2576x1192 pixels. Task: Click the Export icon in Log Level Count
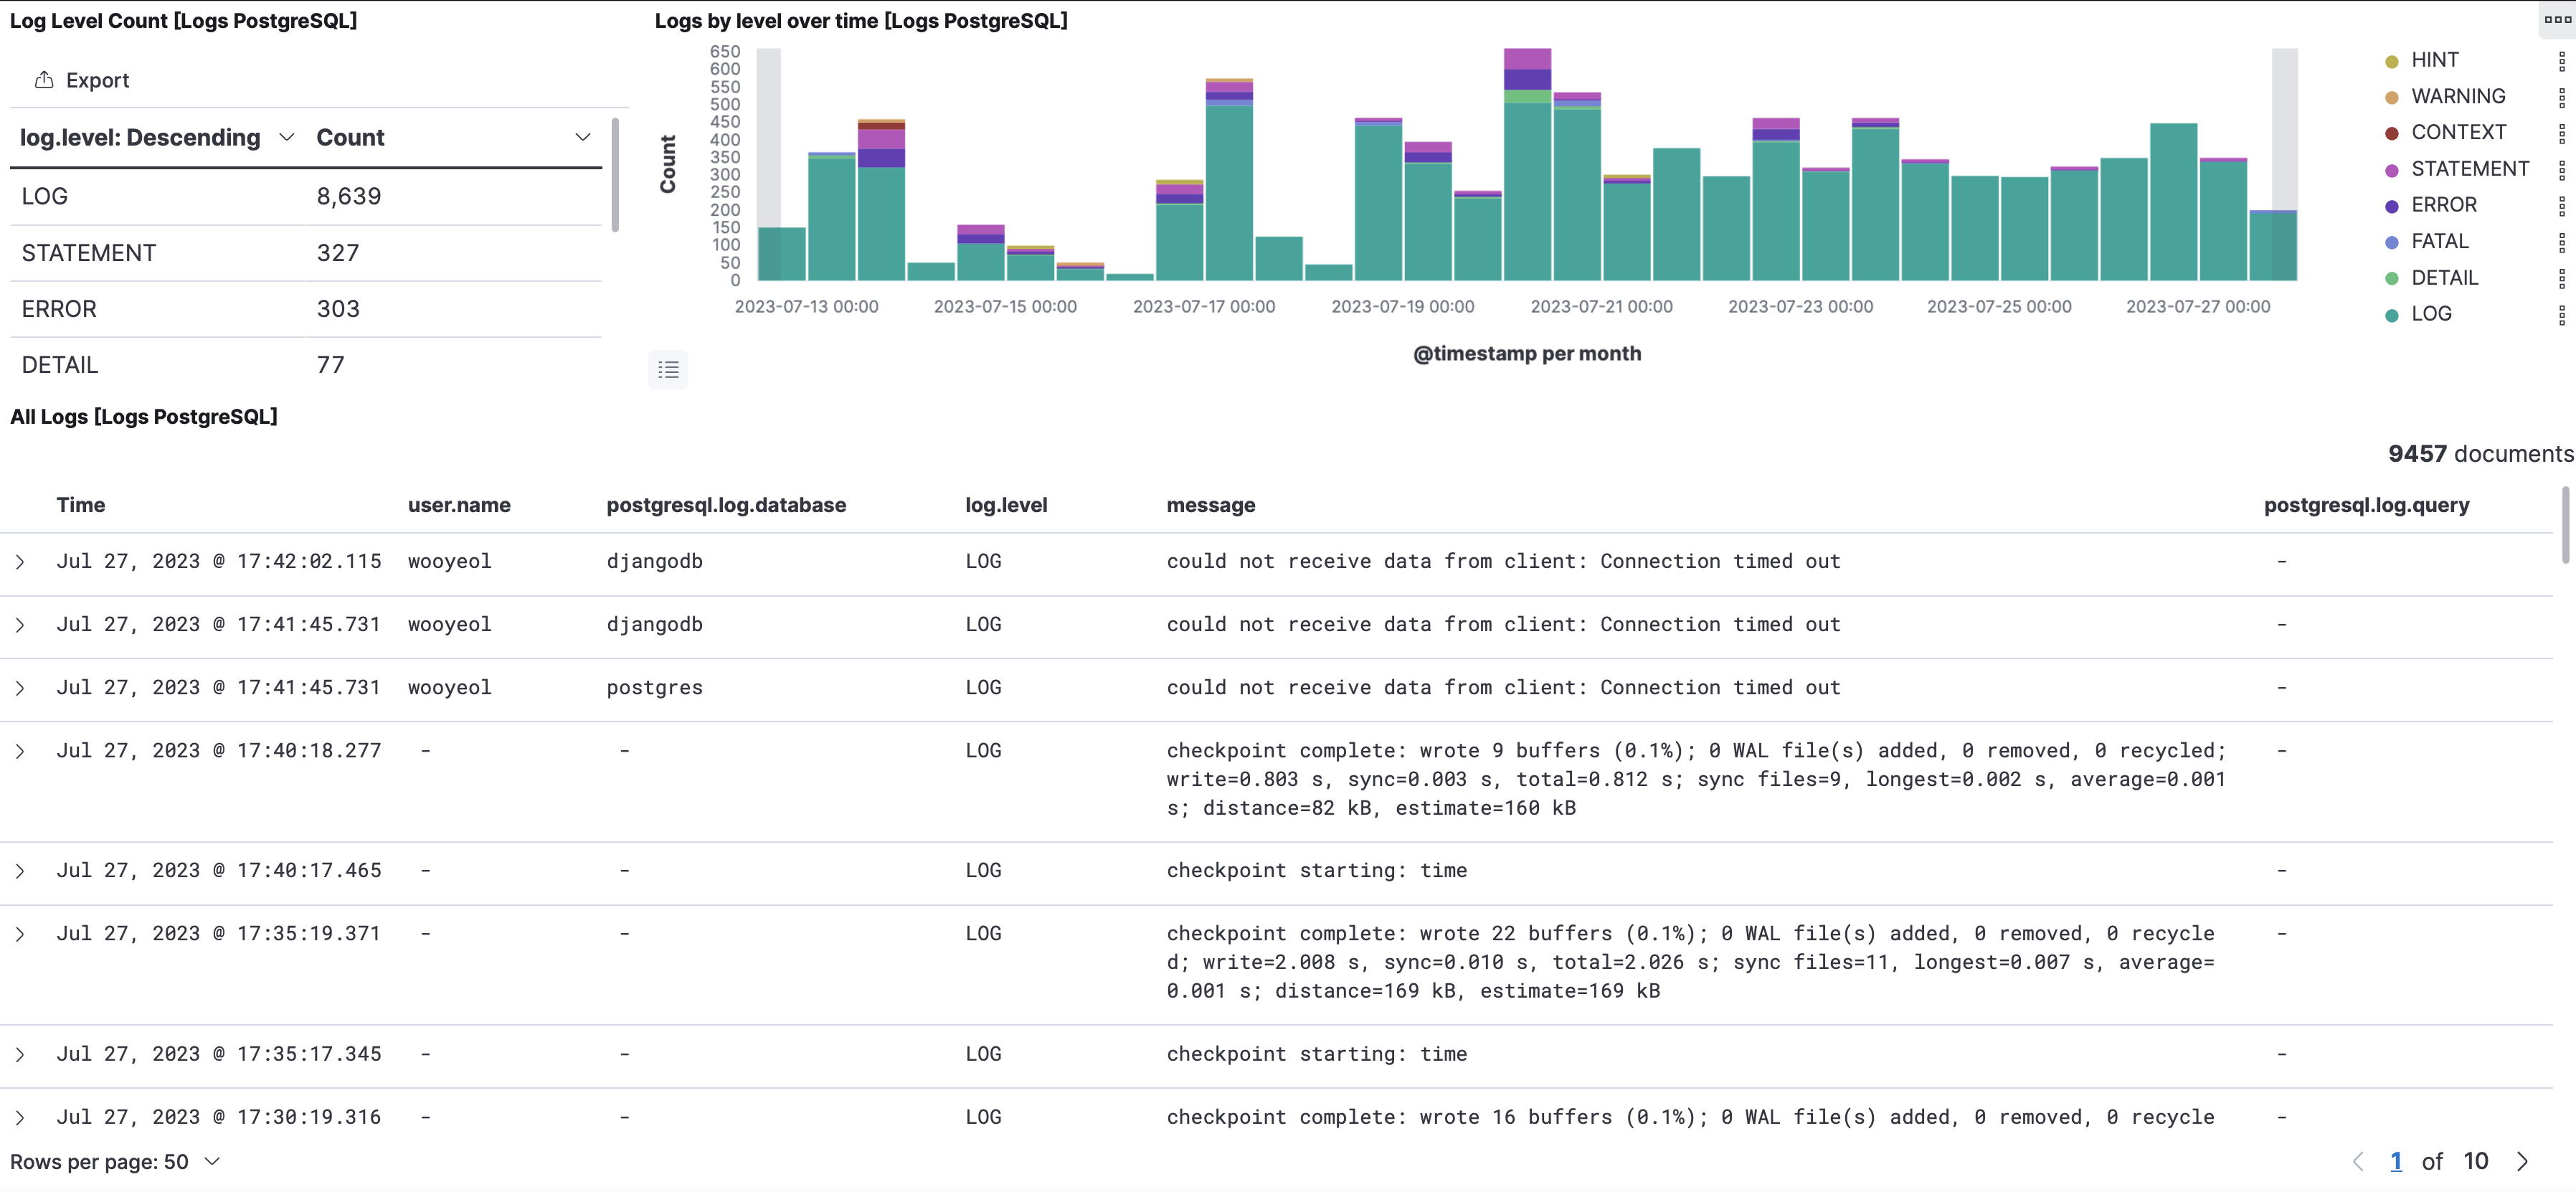coord(44,80)
